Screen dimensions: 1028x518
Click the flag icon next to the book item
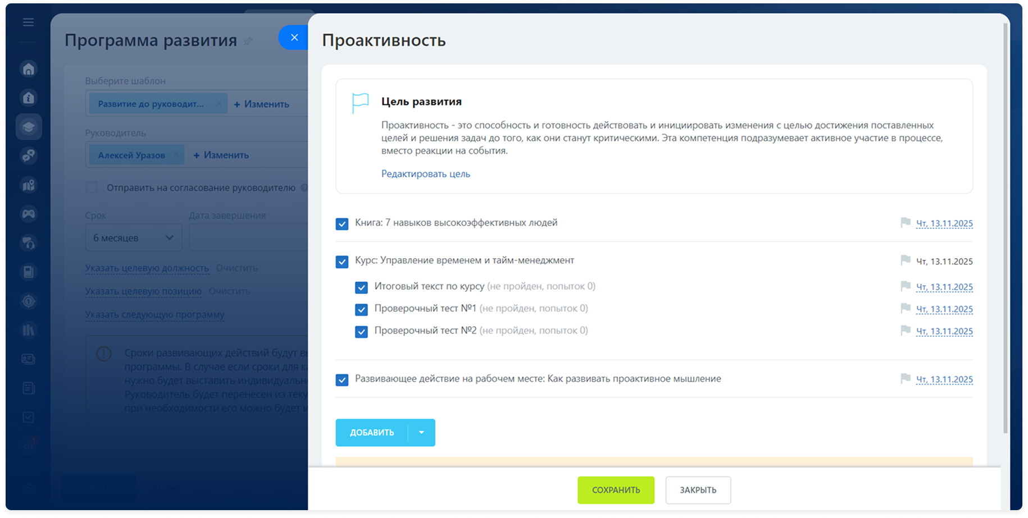click(x=905, y=223)
